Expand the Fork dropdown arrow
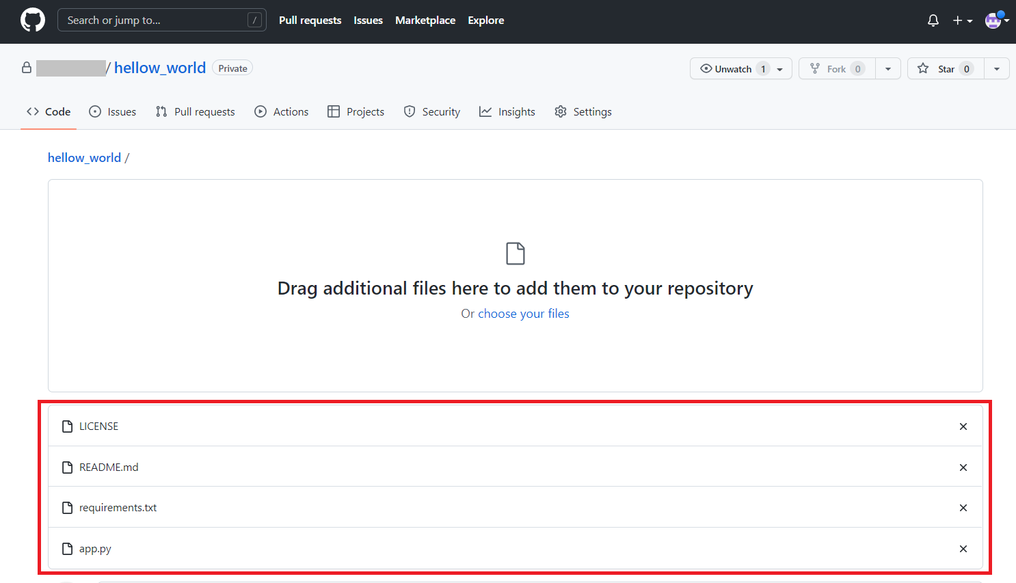This screenshot has height=583, width=1016. pos(888,69)
